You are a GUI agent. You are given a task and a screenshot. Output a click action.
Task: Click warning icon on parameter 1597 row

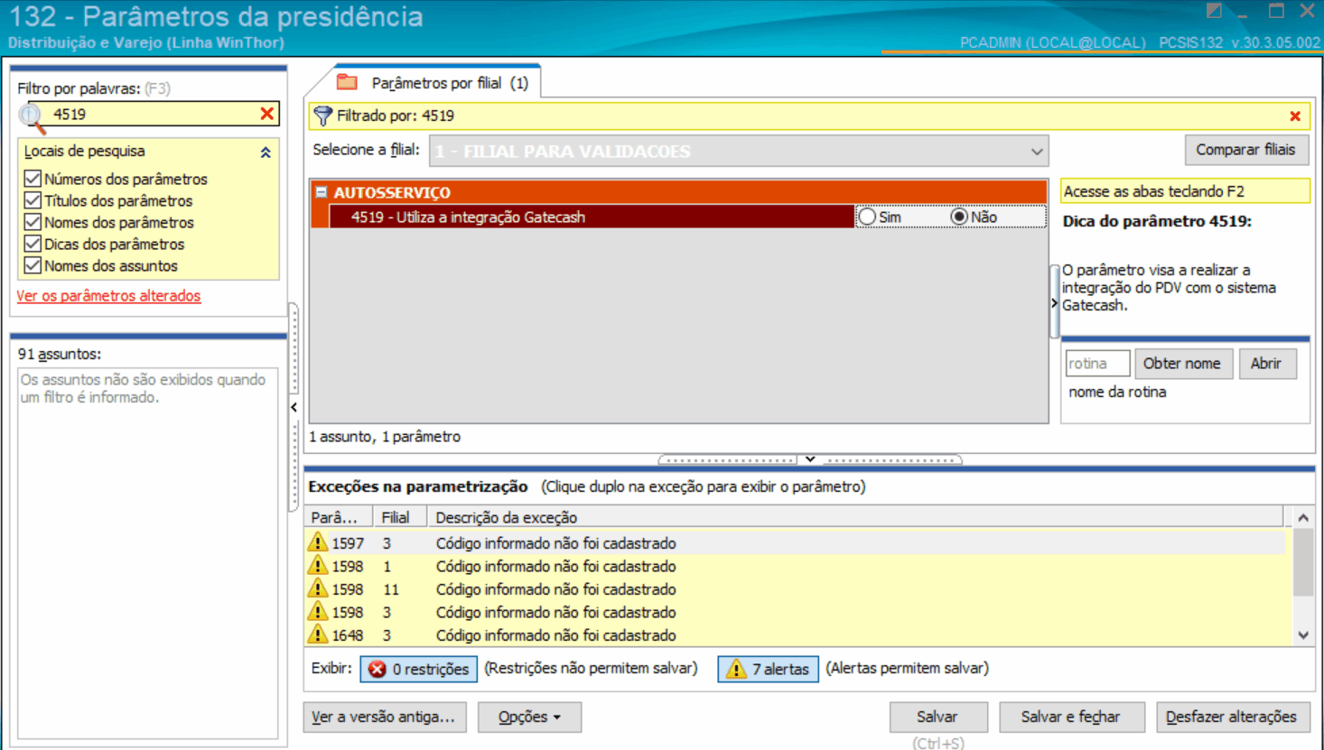318,542
